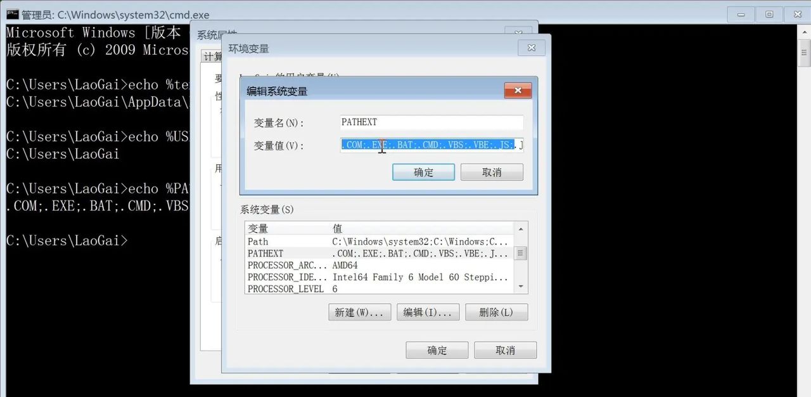Click the maximize icon of the cmd window
The height and width of the screenshot is (397, 811).
tap(768, 13)
